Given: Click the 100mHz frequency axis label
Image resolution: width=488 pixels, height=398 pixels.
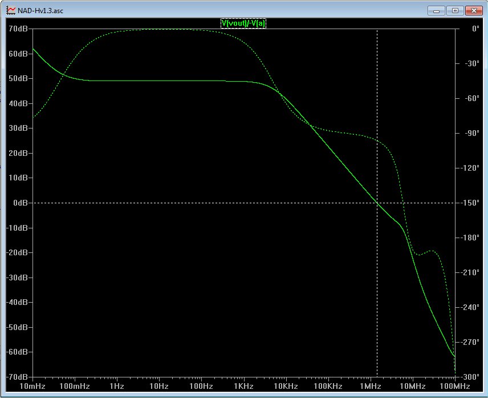Looking at the screenshot, I should [75, 387].
